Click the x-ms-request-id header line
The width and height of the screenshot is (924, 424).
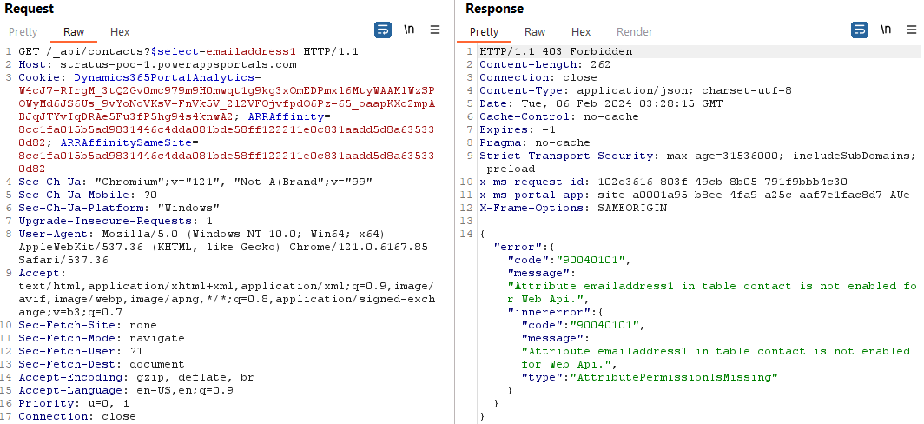coord(663,181)
